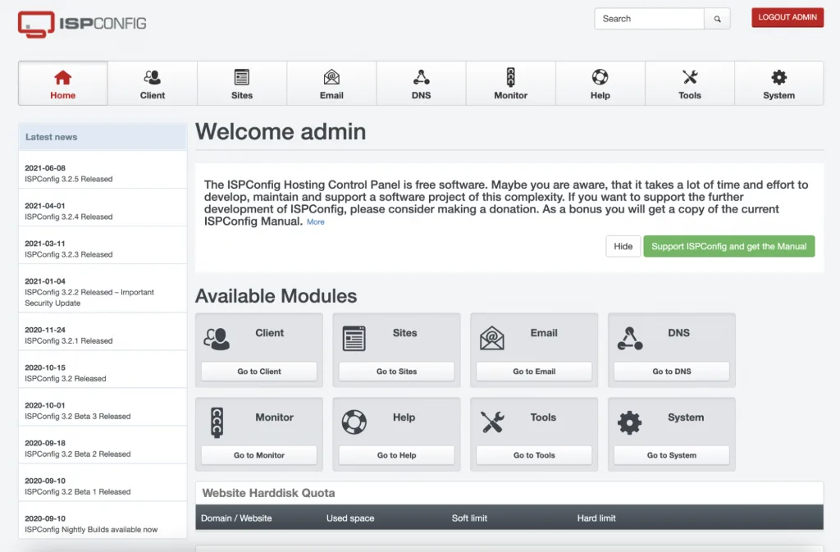Click the Sites module card icon
The width and height of the screenshot is (840, 552).
click(x=354, y=339)
